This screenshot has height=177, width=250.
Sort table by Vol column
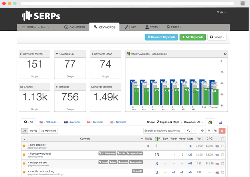[x=200, y=139]
